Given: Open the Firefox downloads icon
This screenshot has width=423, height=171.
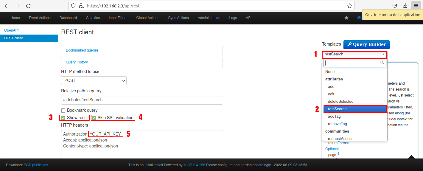Looking at the screenshot, I should coord(405,6).
